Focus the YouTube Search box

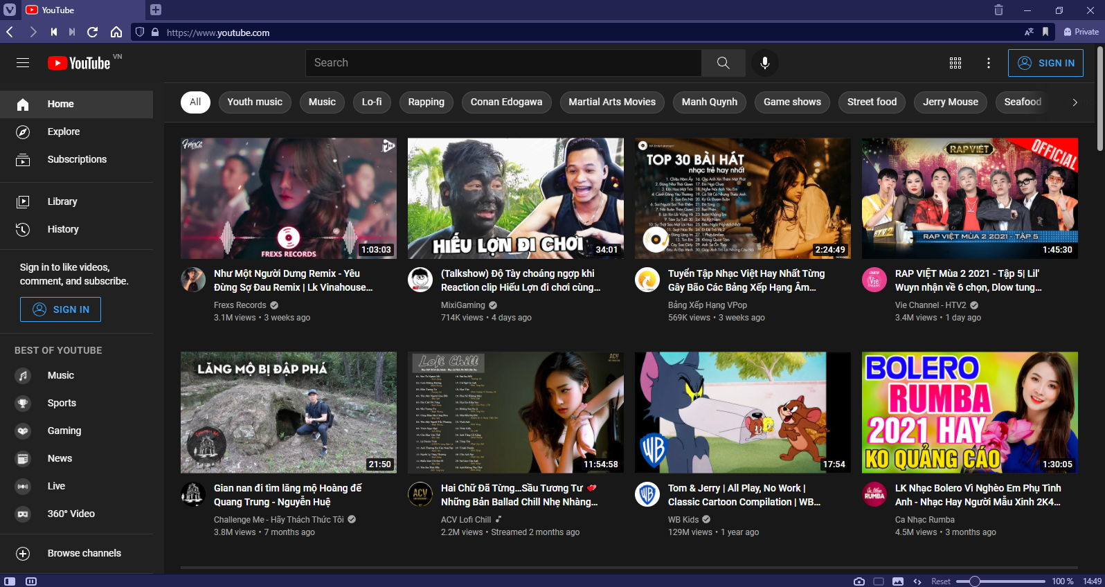(503, 63)
